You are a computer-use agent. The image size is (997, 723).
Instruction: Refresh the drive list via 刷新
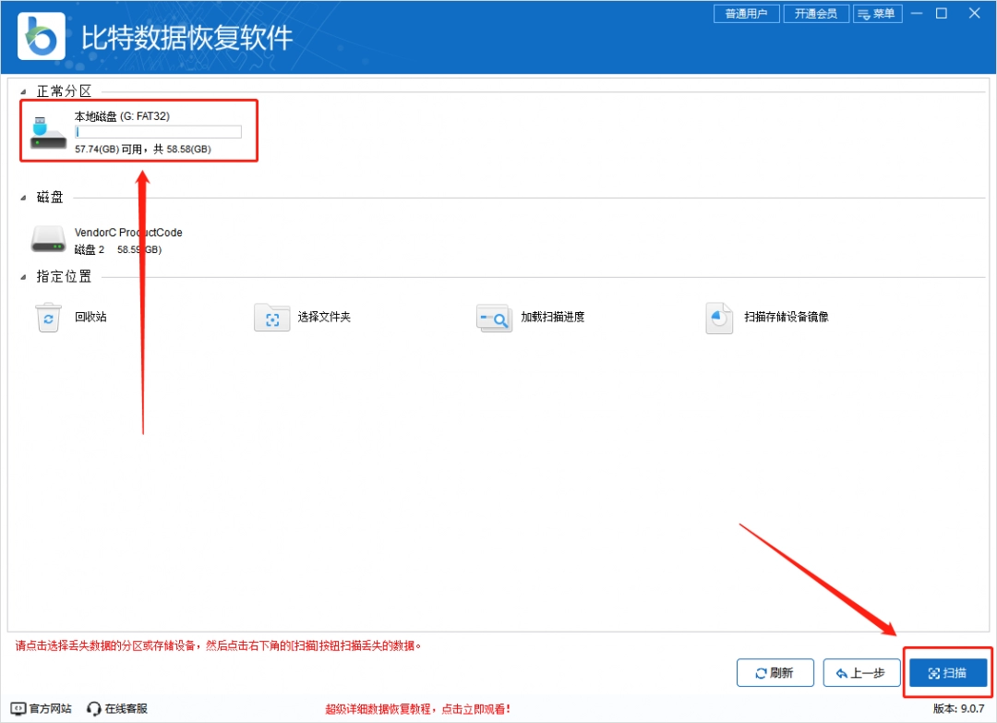pyautogui.click(x=775, y=672)
